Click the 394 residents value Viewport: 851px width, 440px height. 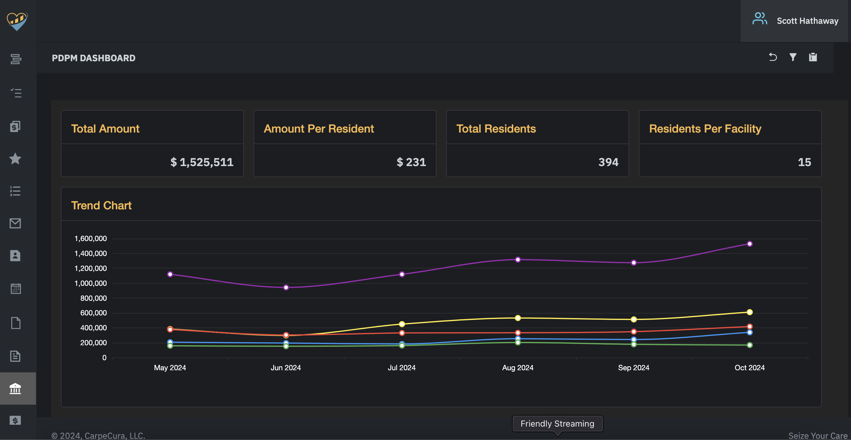tap(608, 162)
